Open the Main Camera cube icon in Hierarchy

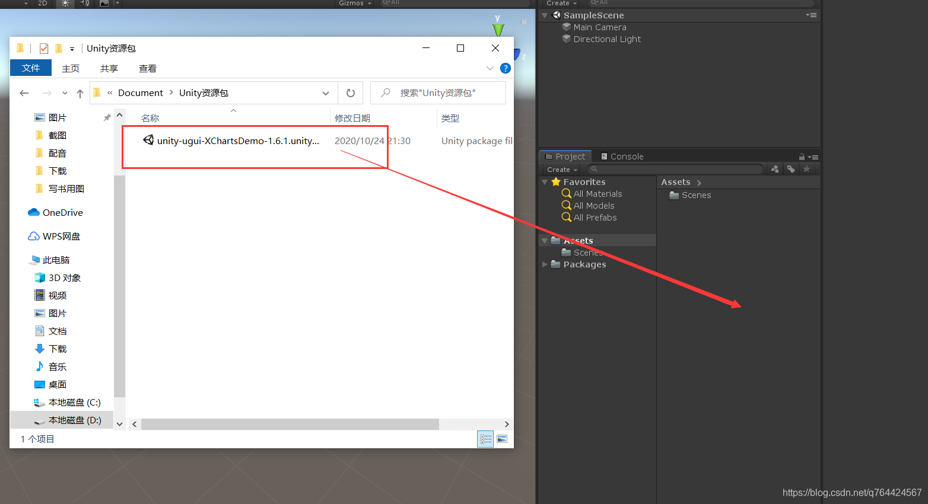click(x=567, y=27)
